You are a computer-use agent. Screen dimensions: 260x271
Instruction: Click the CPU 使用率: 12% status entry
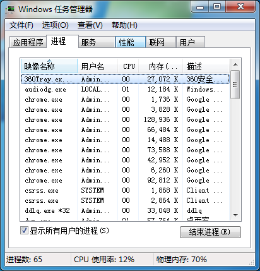(x=104, y=259)
